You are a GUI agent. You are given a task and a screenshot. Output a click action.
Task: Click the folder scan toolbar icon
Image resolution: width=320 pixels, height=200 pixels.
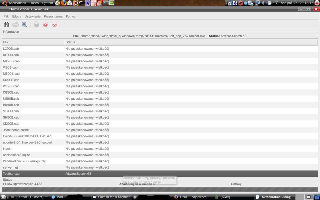pyautogui.click(x=15, y=24)
